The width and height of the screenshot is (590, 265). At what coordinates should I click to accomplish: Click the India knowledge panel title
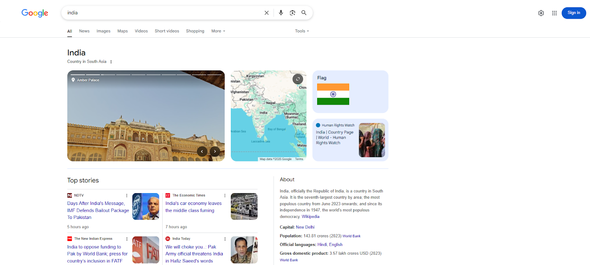76,53
